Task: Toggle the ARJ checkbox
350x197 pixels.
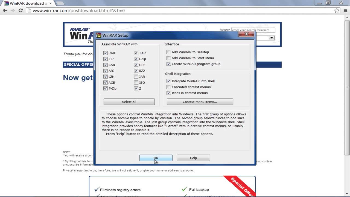Action: 106,71
